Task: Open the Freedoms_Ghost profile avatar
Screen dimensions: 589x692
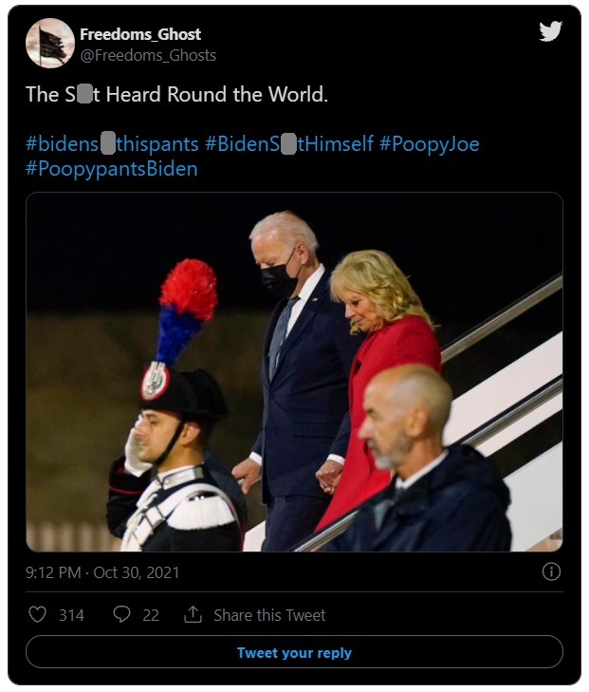Action: [49, 44]
